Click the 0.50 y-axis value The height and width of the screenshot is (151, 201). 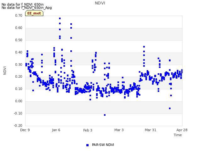19,40
